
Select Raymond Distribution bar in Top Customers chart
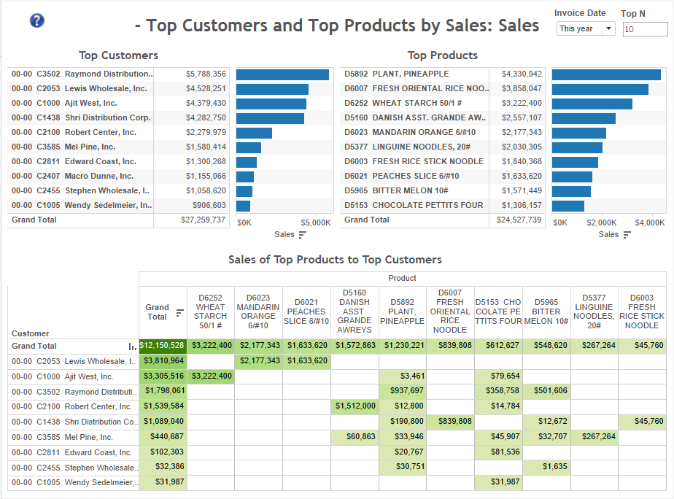click(282, 74)
